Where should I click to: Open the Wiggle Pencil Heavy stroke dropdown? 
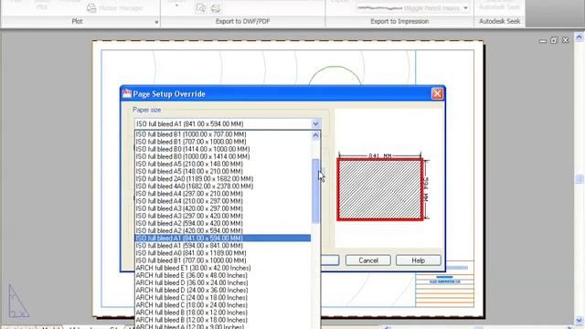(465, 8)
